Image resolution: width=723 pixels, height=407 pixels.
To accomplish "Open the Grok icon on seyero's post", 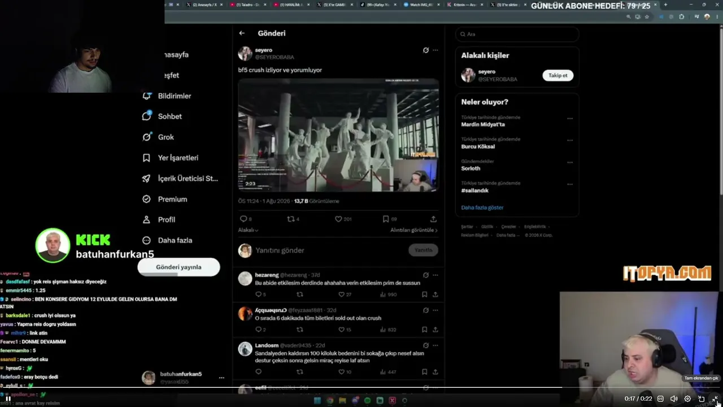I will 426,50.
